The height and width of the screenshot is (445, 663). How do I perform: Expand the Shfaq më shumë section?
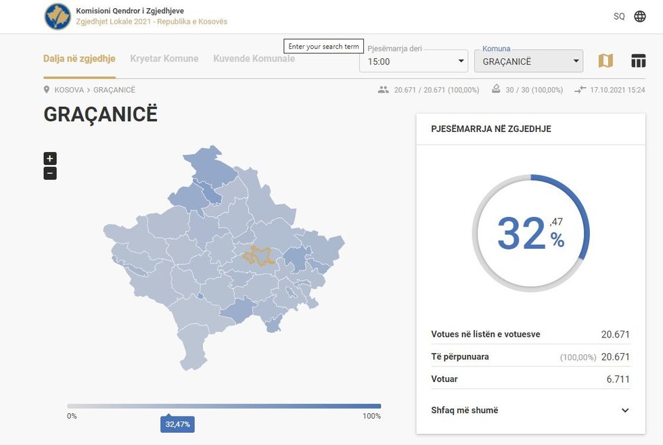[x=624, y=411]
